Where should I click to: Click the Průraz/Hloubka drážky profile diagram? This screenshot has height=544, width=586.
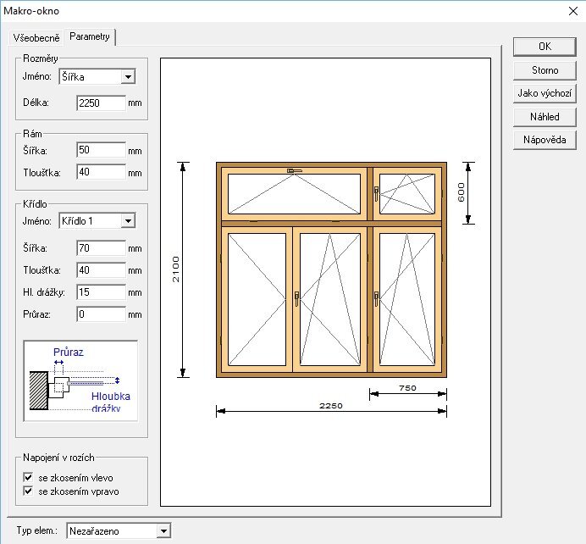click(x=81, y=379)
